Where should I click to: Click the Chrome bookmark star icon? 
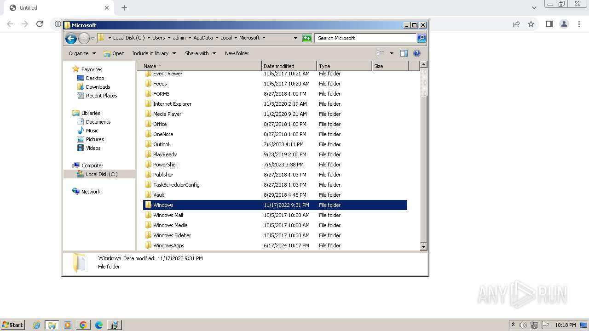(x=531, y=24)
